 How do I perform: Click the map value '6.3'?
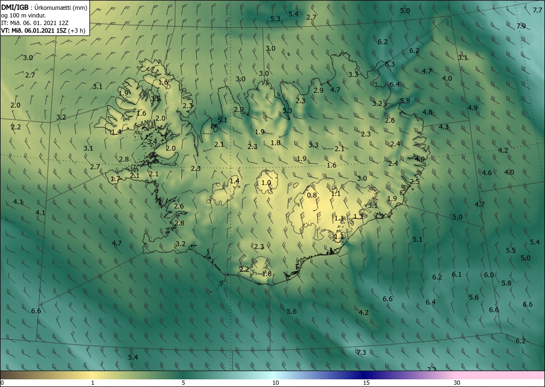390,64
